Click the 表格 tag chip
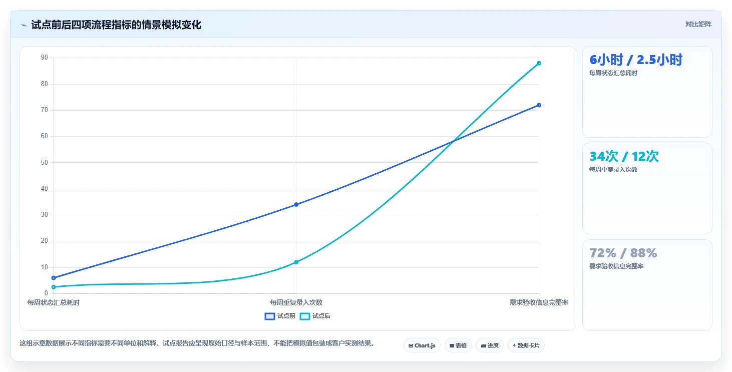The image size is (732, 372). 458,345
